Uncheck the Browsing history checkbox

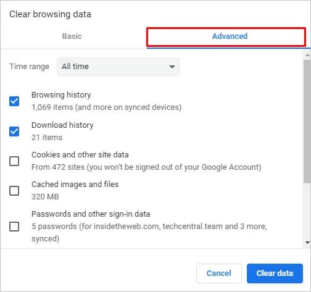14,101
